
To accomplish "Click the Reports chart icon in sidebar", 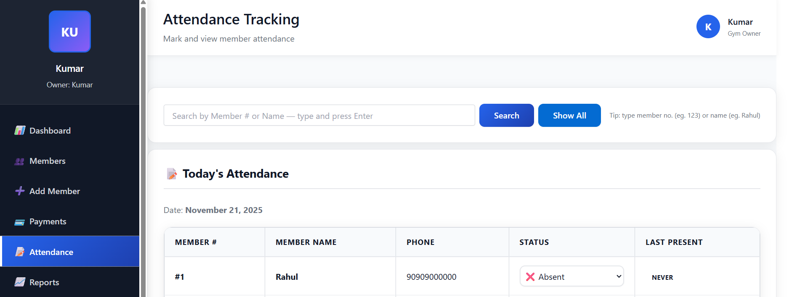I will coord(20,282).
